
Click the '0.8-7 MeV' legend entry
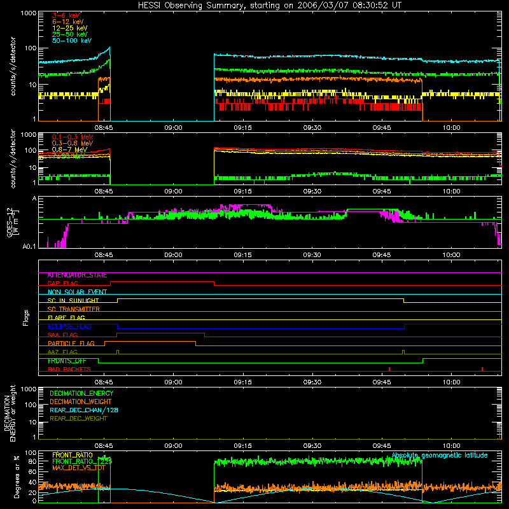click(x=69, y=150)
